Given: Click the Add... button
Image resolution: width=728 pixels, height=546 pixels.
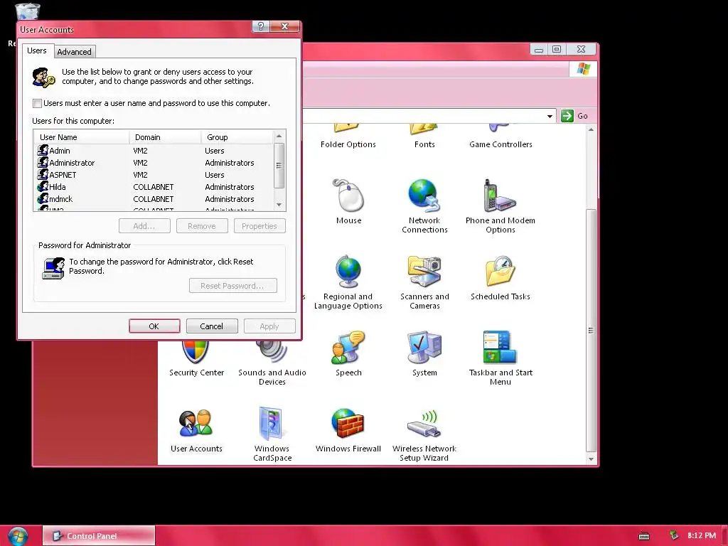Looking at the screenshot, I should [144, 225].
